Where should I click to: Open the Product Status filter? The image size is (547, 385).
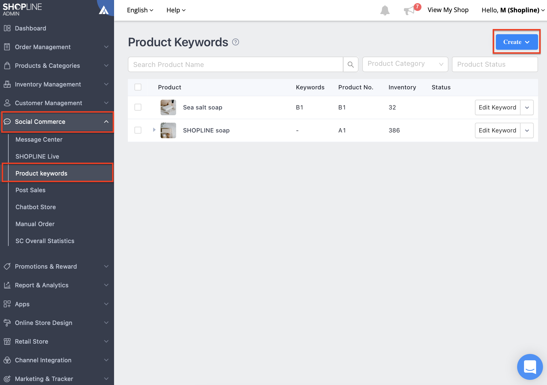[495, 64]
